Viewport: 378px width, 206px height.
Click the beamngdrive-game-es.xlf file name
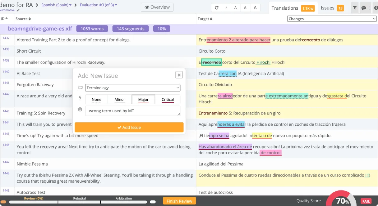(40, 29)
